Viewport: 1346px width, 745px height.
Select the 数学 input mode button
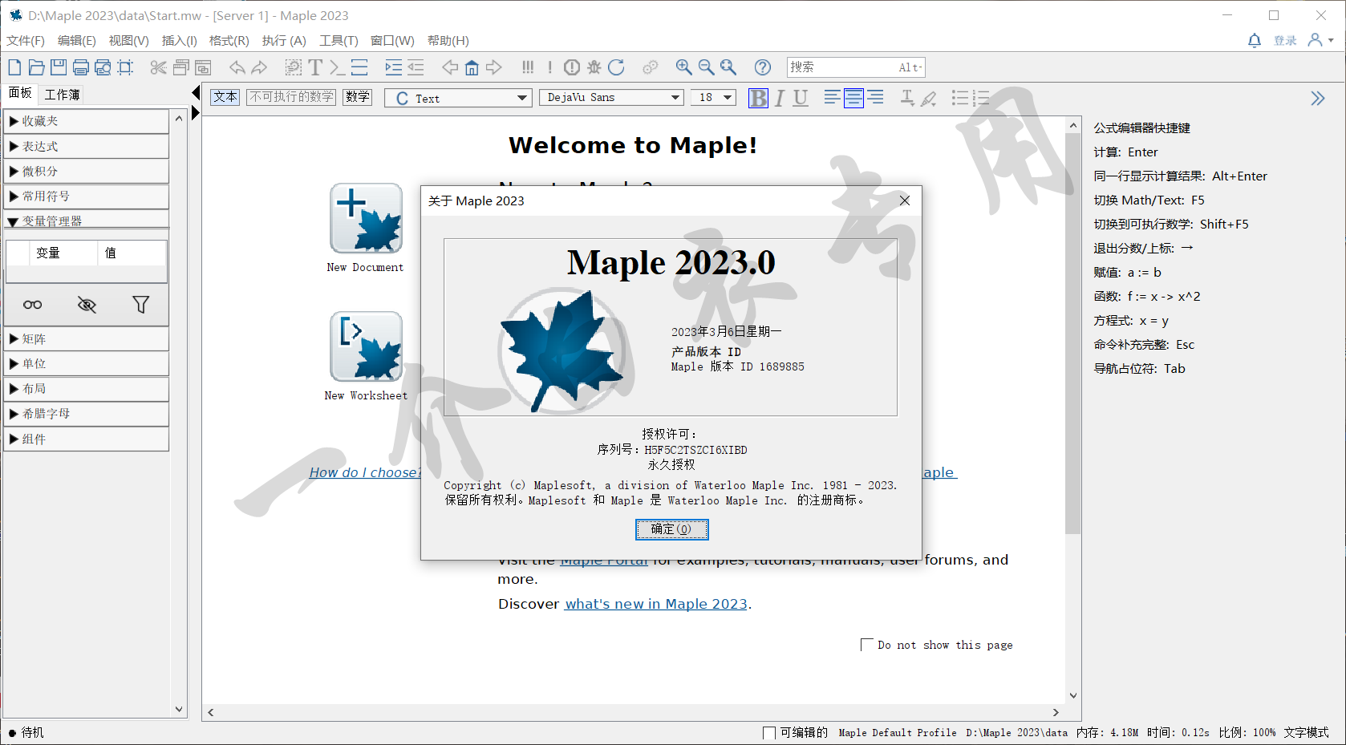tap(358, 97)
